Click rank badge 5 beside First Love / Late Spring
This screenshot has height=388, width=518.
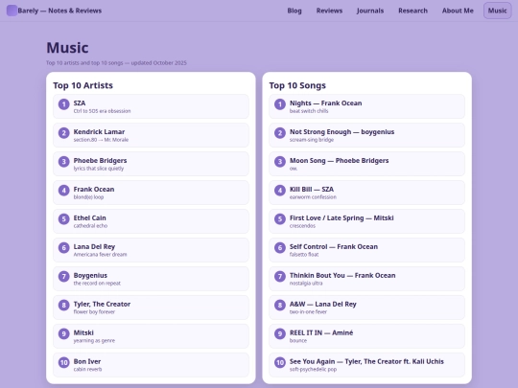[280, 219]
